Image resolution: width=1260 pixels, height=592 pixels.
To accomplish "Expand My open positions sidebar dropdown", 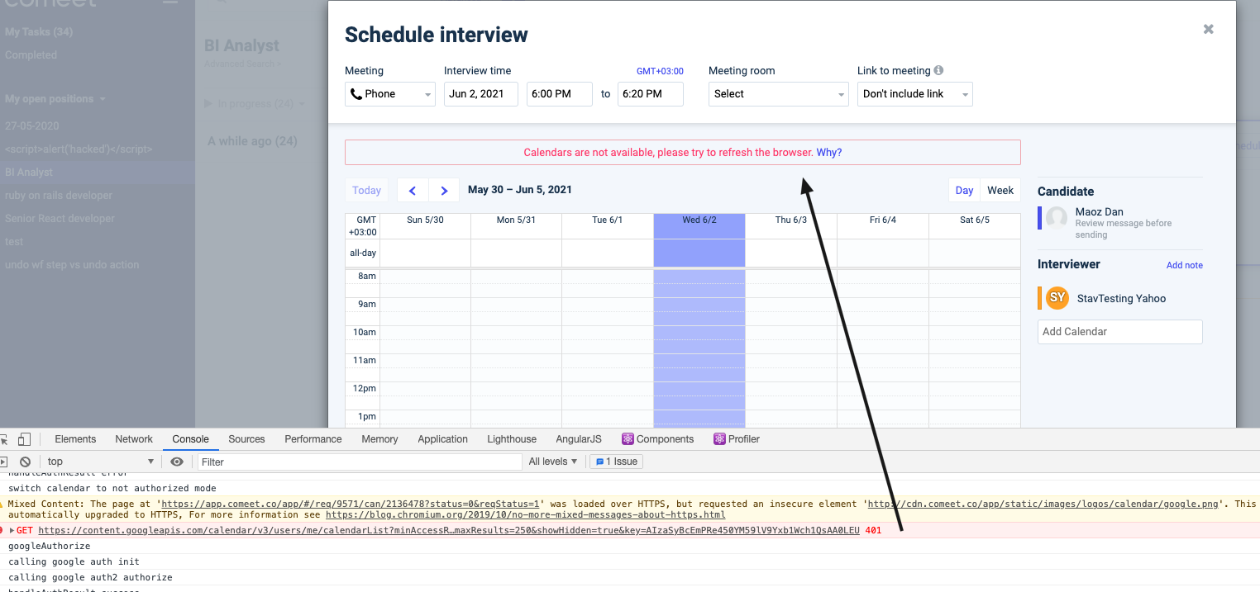I will [x=55, y=99].
